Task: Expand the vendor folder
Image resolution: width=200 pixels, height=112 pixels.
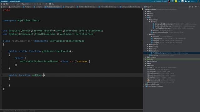Action: coord(146,65)
